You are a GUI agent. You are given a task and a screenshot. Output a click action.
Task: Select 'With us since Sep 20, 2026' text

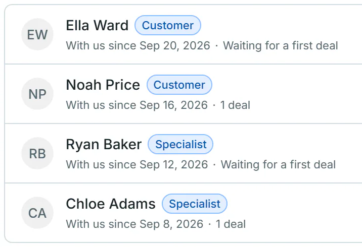point(138,45)
